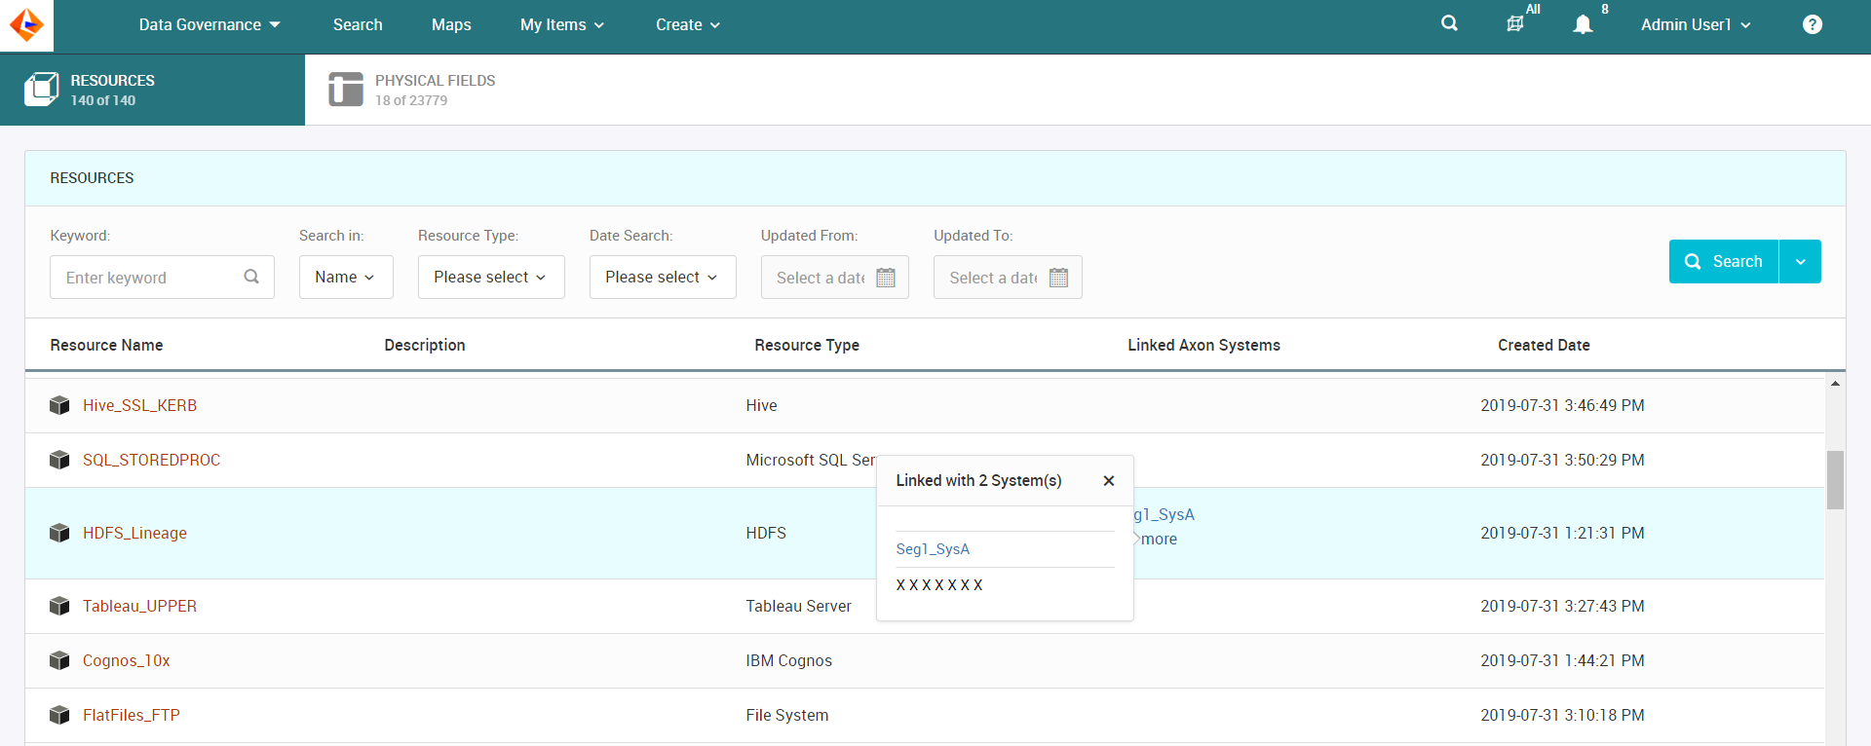Sort by Created Date column header
This screenshot has height=746, width=1871.
pyautogui.click(x=1544, y=345)
